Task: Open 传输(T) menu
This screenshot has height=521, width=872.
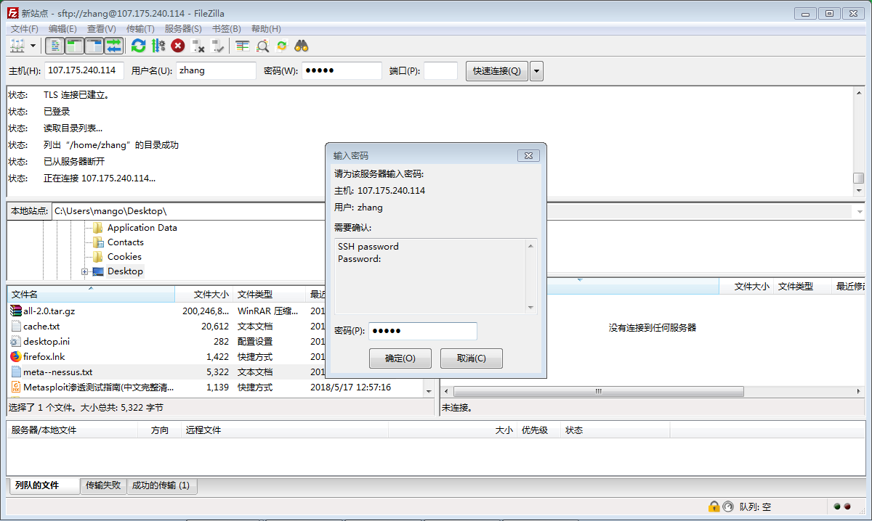Action: point(140,28)
